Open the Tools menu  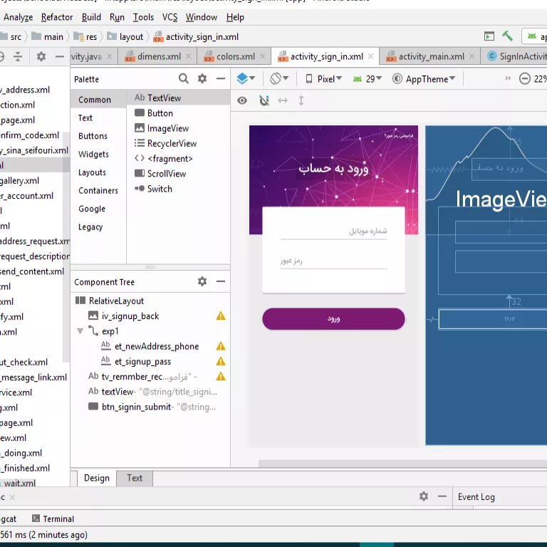143,17
